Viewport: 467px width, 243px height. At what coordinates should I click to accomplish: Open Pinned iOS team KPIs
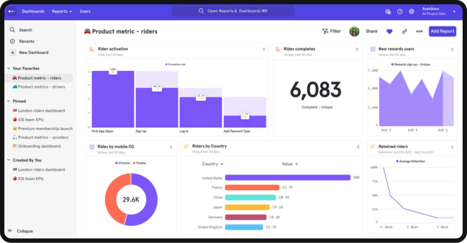[28, 119]
